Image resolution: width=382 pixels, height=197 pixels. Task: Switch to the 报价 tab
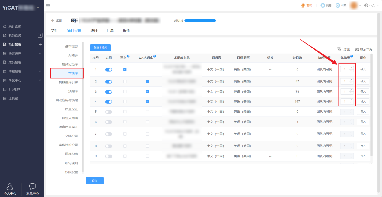coord(126,31)
